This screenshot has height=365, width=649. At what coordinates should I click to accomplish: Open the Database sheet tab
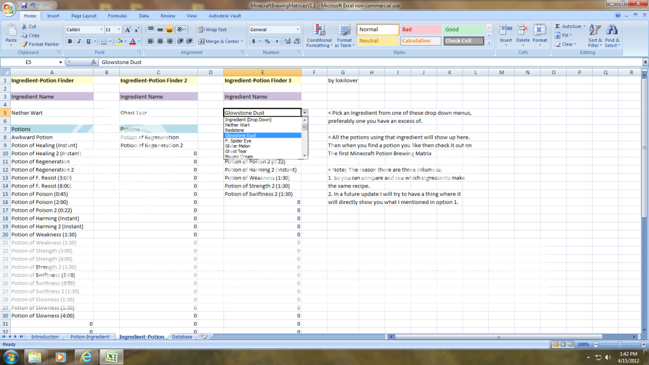click(x=182, y=337)
